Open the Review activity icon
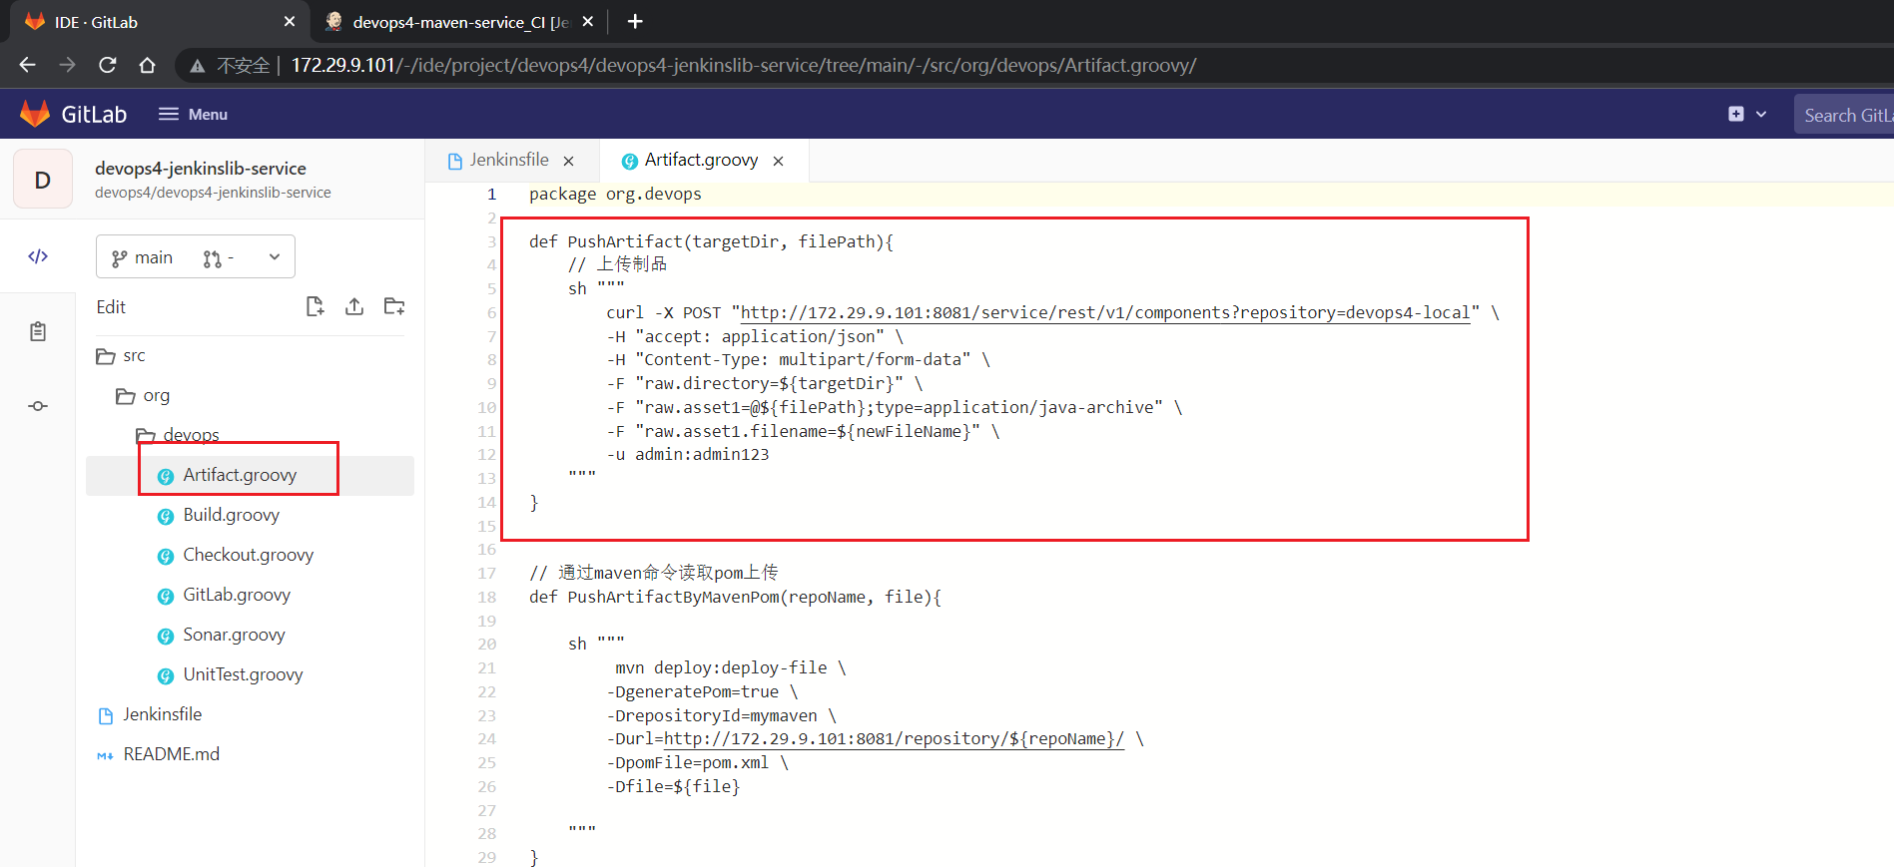Viewport: 1894px width, 867px height. click(38, 331)
